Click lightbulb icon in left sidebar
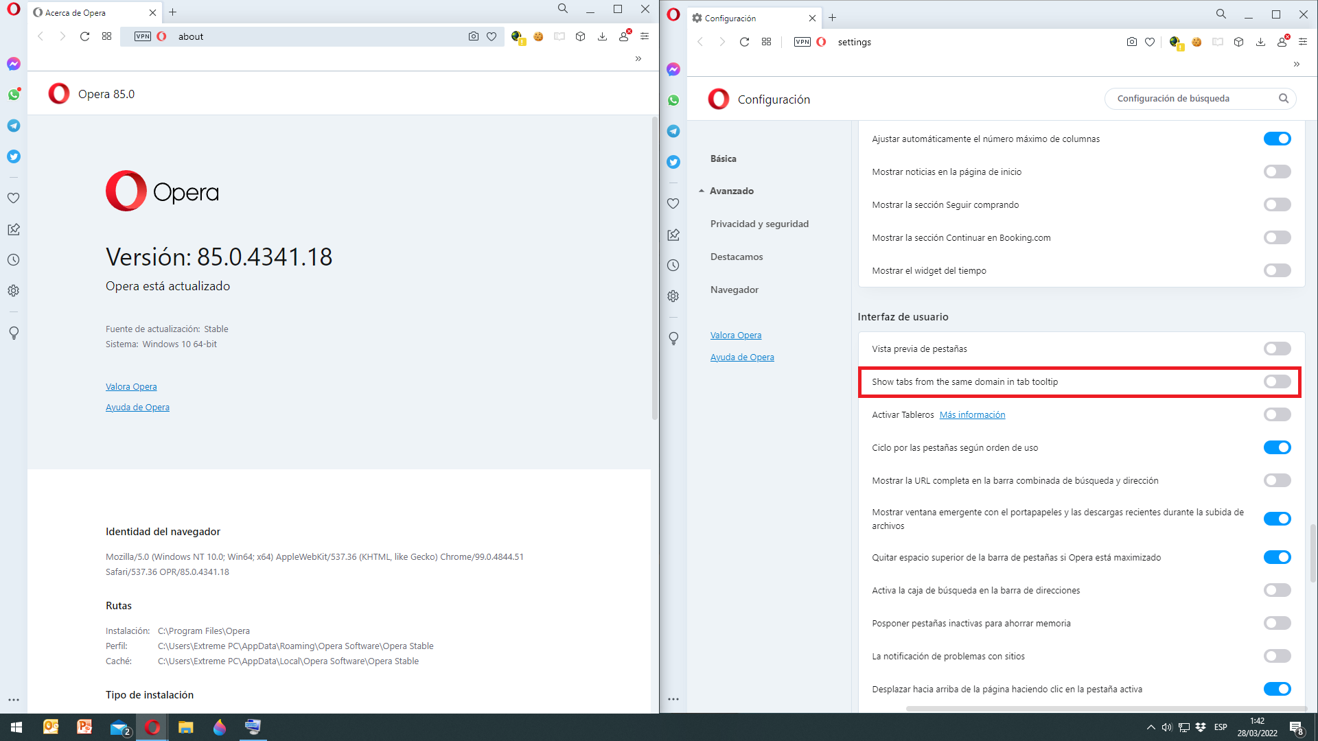This screenshot has height=741, width=1318. click(x=14, y=333)
